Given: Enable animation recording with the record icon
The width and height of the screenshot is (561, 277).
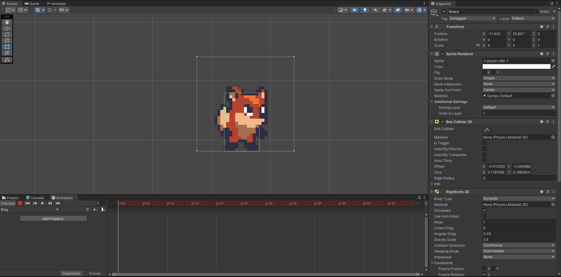Looking at the screenshot, I should (20, 203).
